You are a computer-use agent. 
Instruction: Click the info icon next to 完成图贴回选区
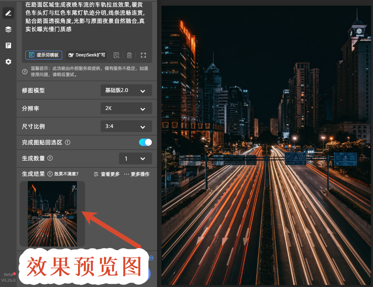[67, 142]
